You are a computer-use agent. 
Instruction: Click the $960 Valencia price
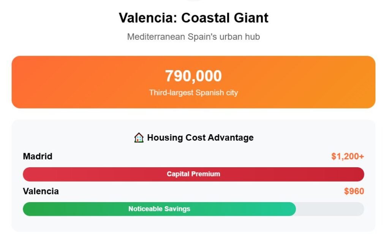(x=354, y=191)
